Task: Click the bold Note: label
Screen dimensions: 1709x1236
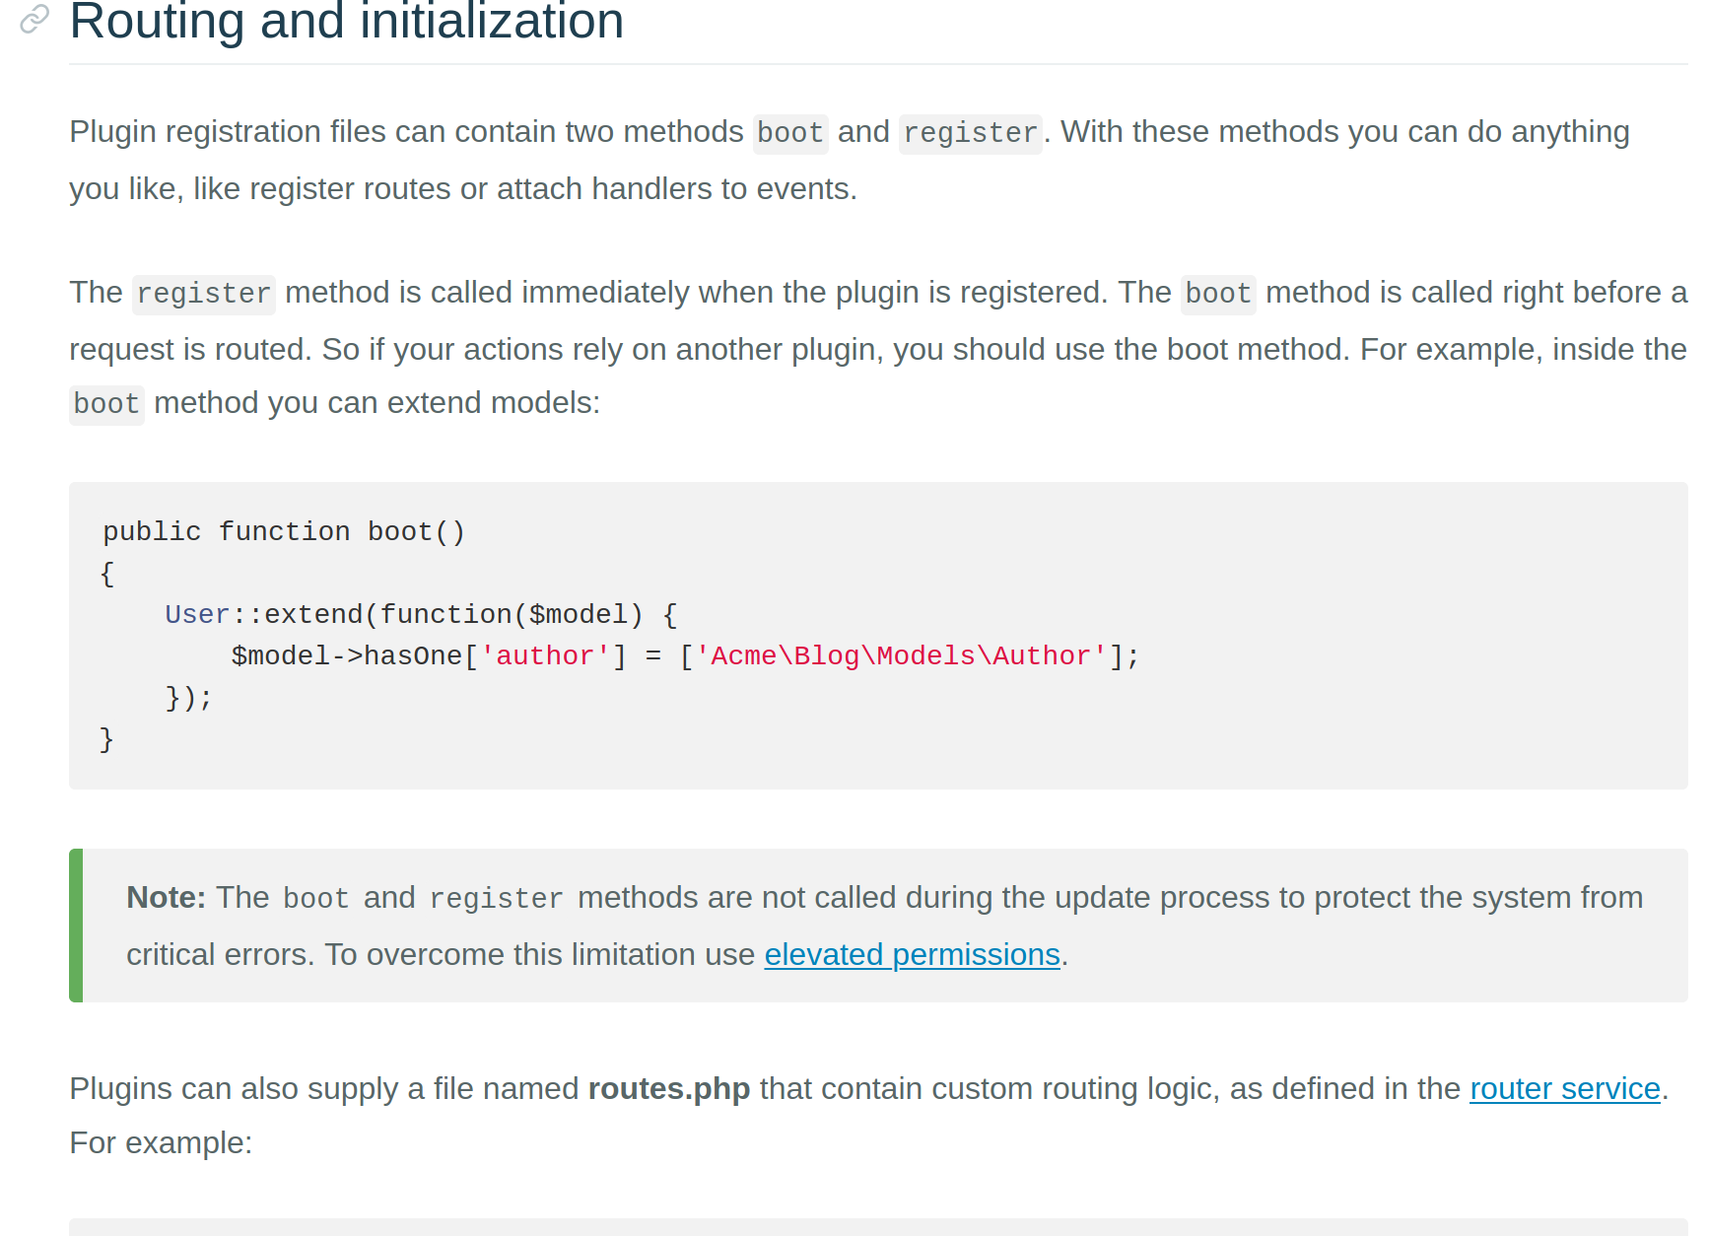Action: point(166,897)
